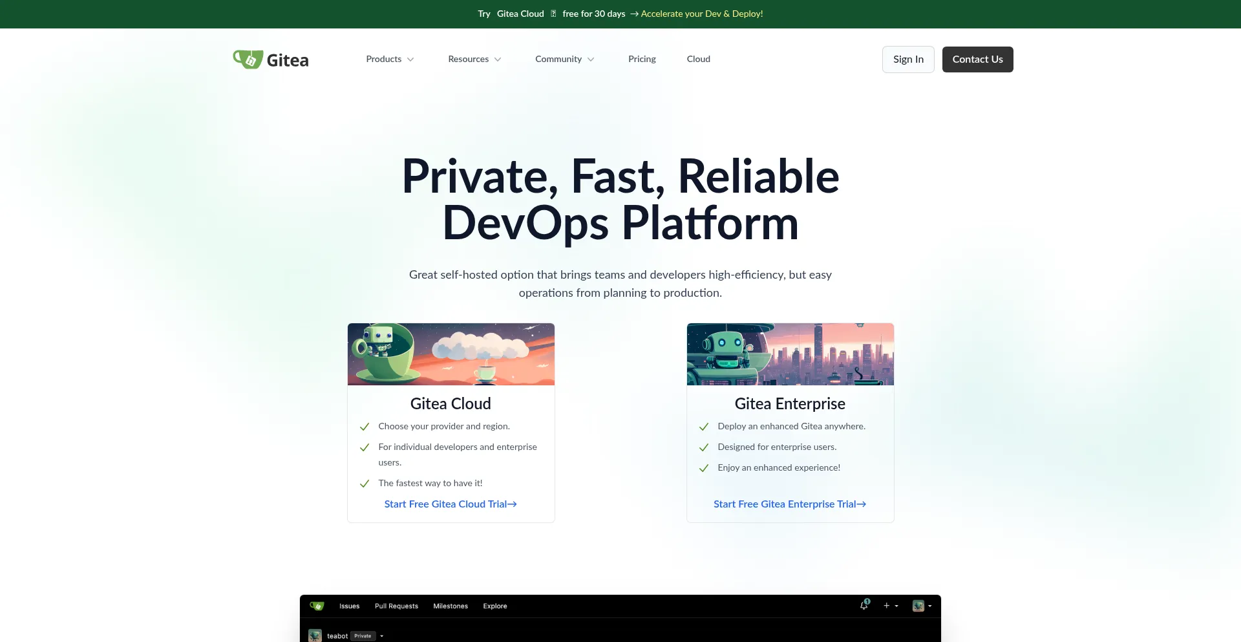The width and height of the screenshot is (1241, 642).
Task: Click the small icon after 'Gitea Cloud' in banner
Action: 553,14
